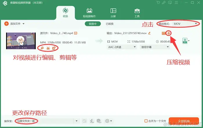
Task: Toggle GPU hardware acceleration OFF switch
Action: tap(99, 121)
